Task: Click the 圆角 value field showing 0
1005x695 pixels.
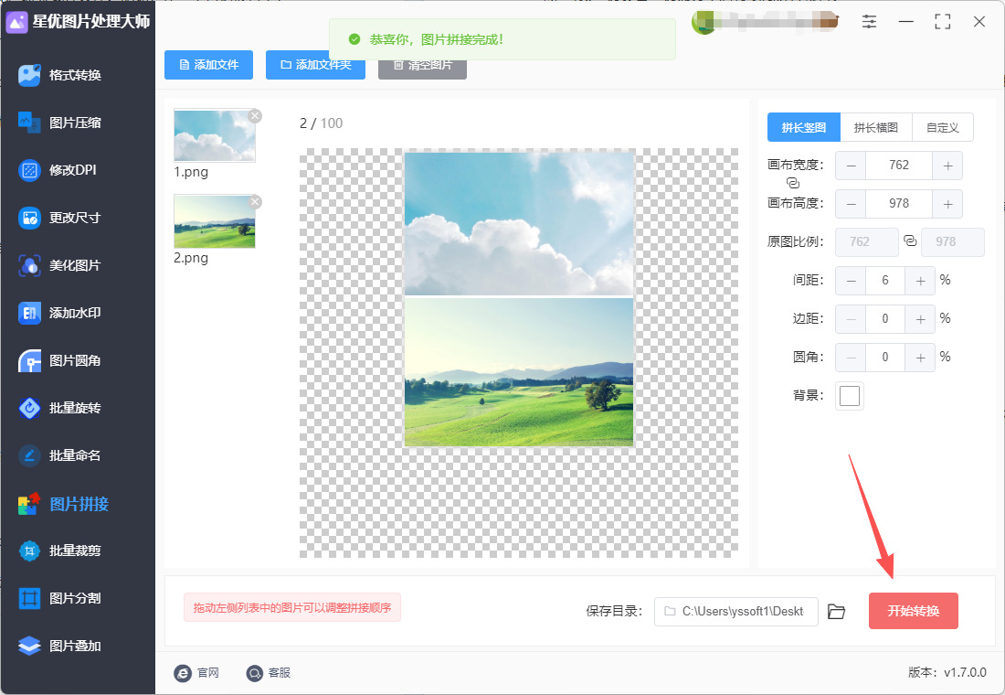Action: (x=885, y=358)
